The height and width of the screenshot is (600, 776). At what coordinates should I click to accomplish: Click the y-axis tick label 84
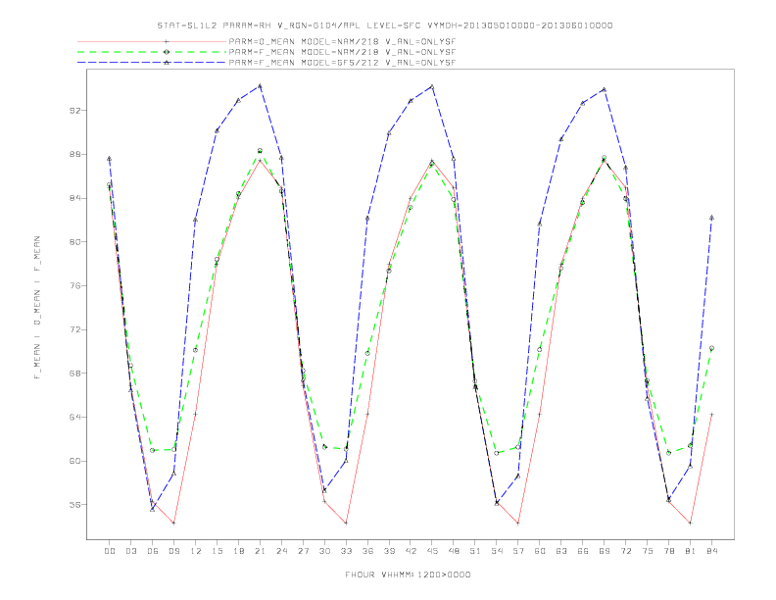[74, 198]
